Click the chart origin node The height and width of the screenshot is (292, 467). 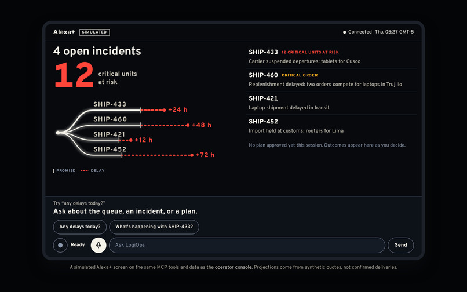coord(58,133)
